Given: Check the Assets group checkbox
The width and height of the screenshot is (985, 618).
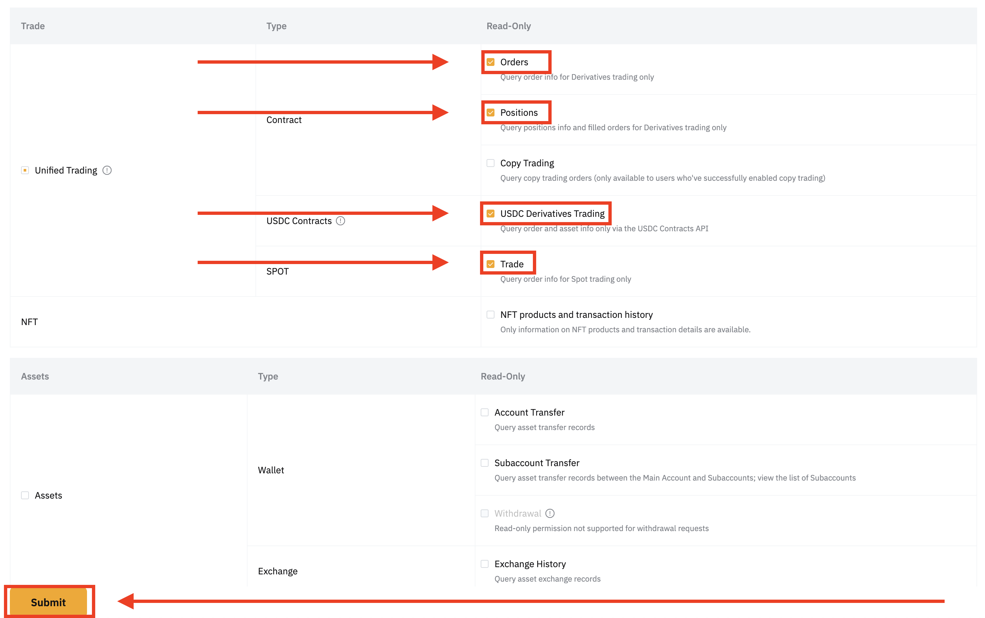Looking at the screenshot, I should (x=25, y=495).
